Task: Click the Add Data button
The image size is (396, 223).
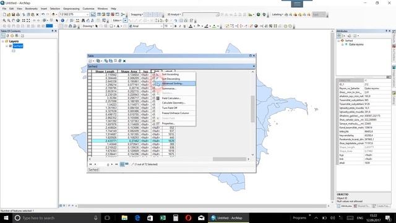Action: pyautogui.click(x=54, y=15)
